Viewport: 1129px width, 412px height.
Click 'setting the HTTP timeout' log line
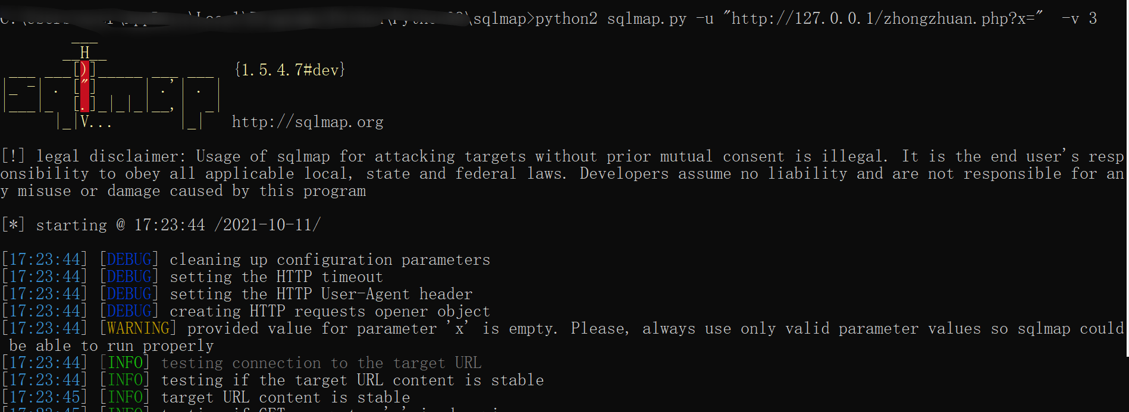(276, 277)
